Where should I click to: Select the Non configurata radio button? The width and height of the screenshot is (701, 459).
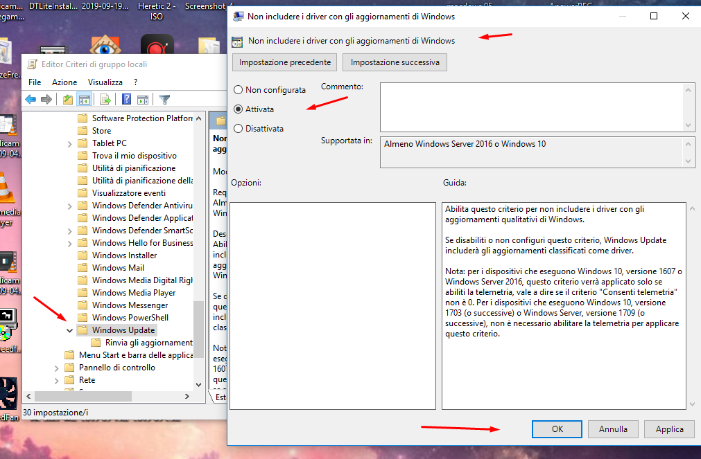239,90
